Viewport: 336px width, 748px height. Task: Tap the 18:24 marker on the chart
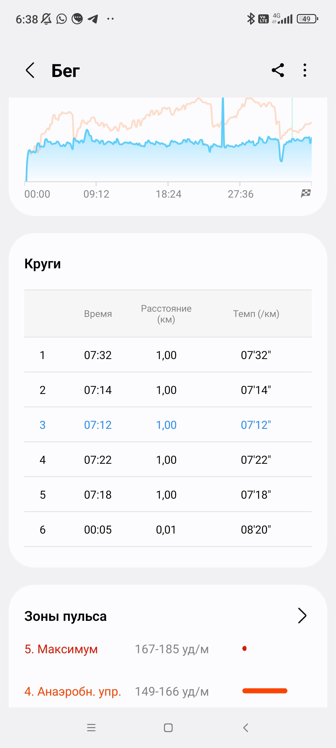pos(169,194)
